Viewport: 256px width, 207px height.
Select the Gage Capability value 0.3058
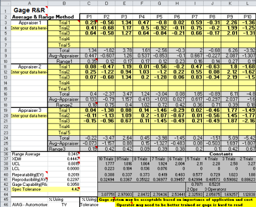tap(64, 184)
